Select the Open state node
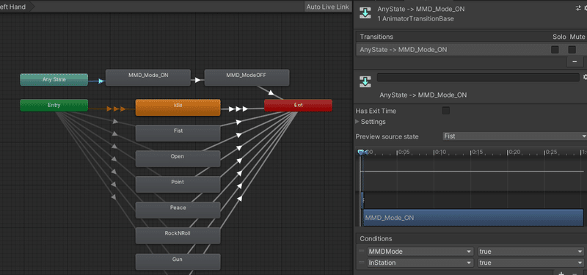Image resolution: width=587 pixels, height=275 pixels. coord(178,158)
